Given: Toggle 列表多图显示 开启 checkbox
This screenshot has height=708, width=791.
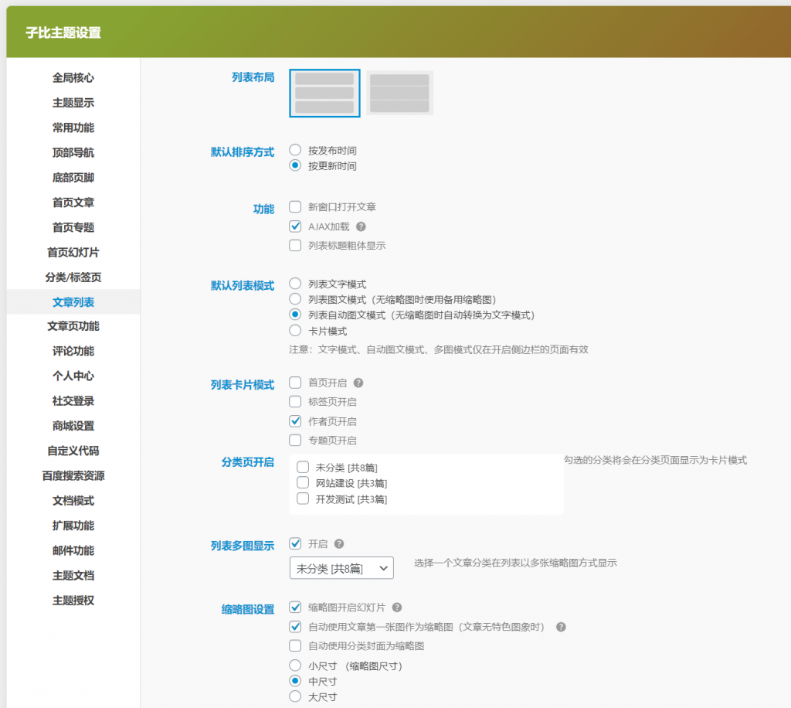Looking at the screenshot, I should (295, 544).
